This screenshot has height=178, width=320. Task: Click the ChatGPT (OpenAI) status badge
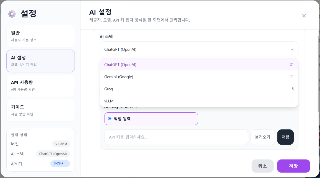pos(53,154)
